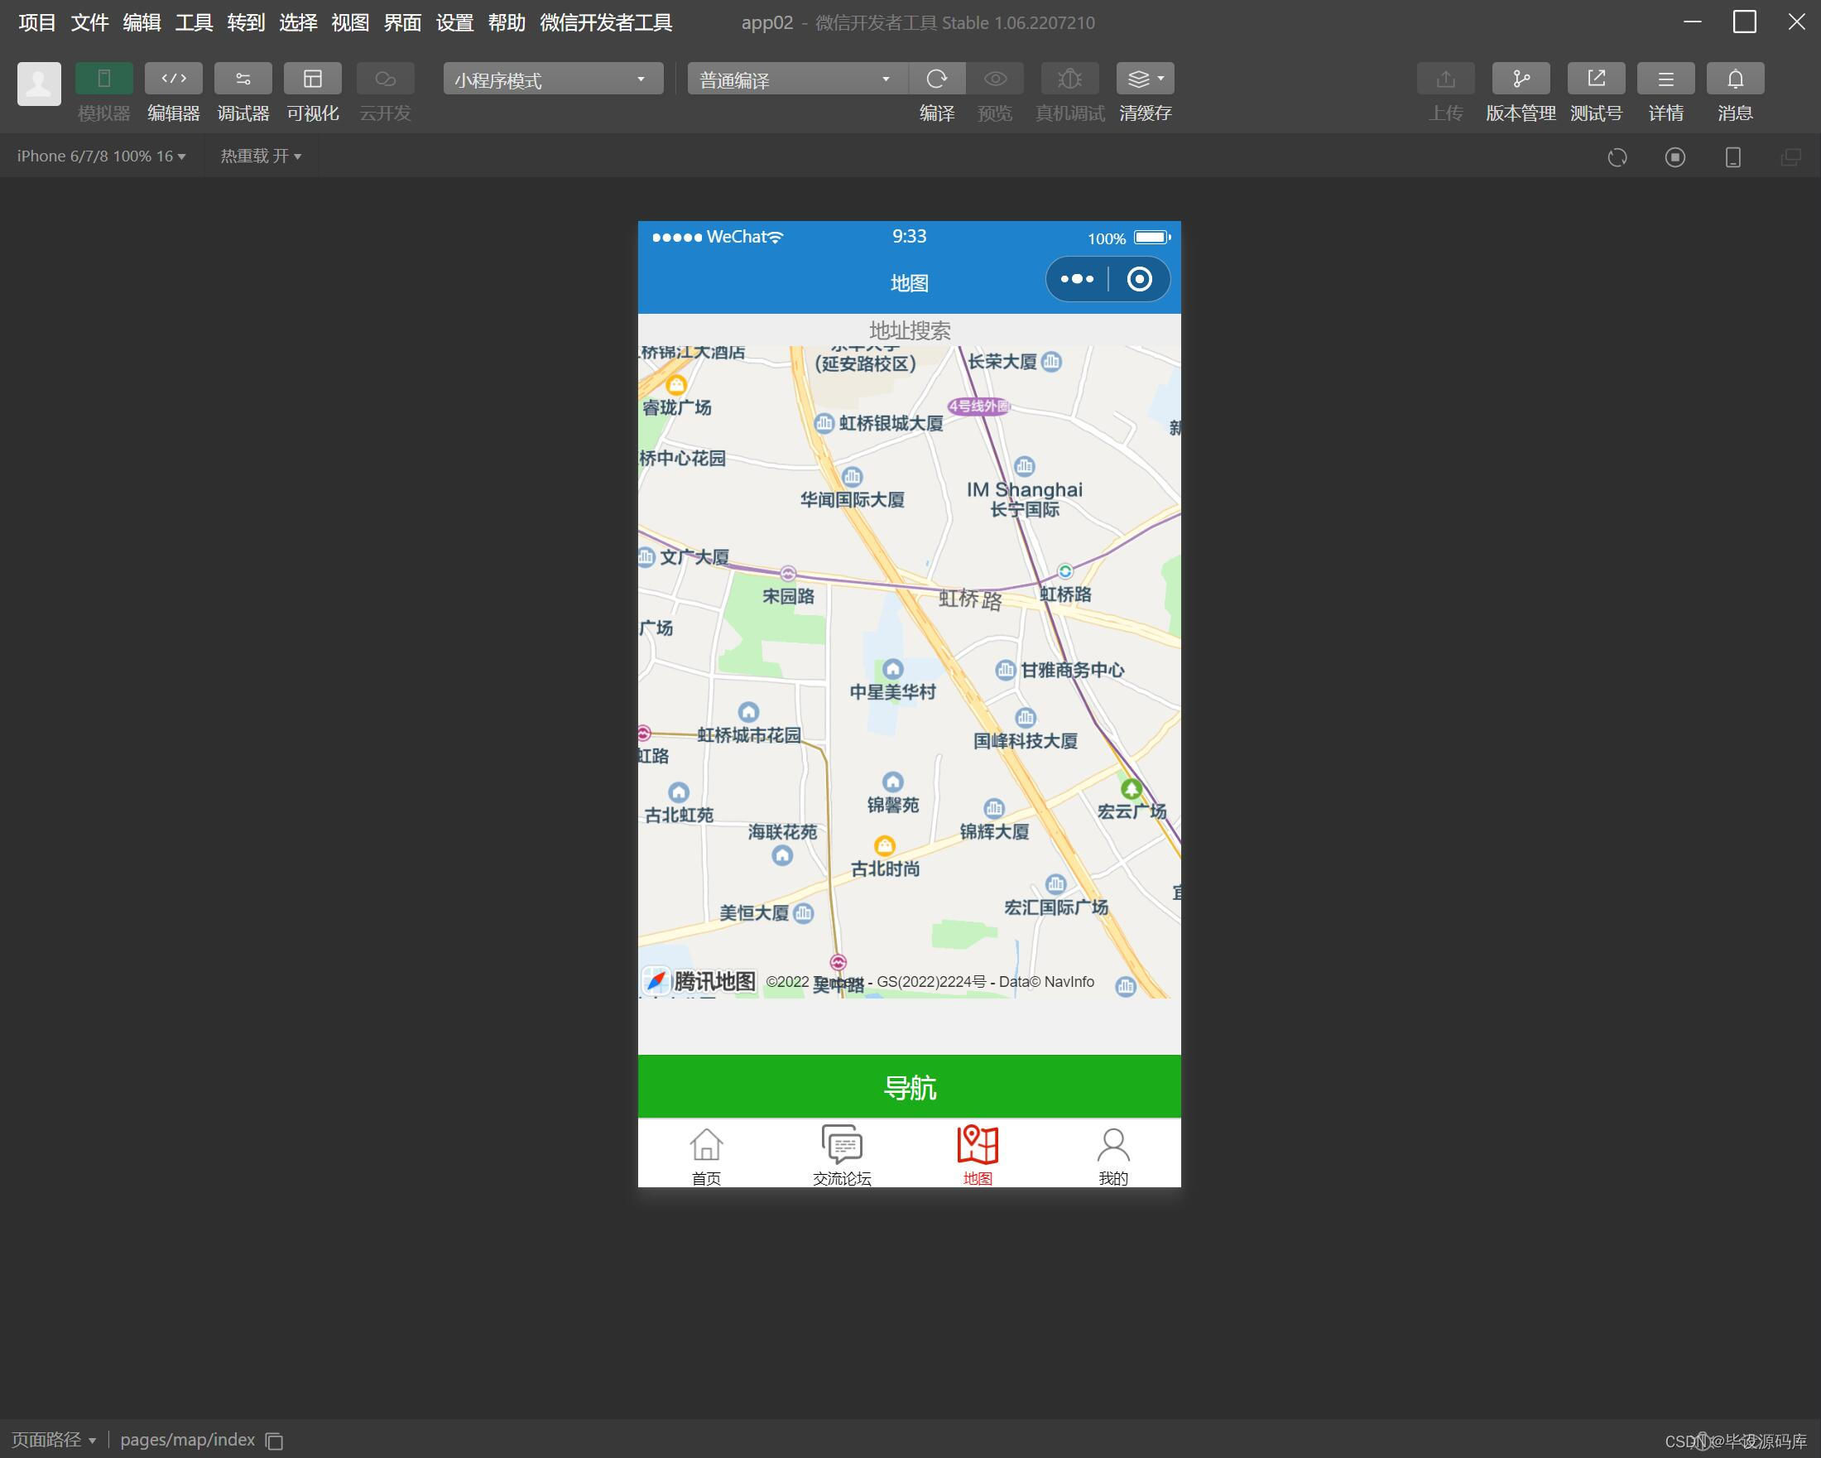Click the upload icon
This screenshot has width=1821, height=1458.
click(x=1445, y=79)
